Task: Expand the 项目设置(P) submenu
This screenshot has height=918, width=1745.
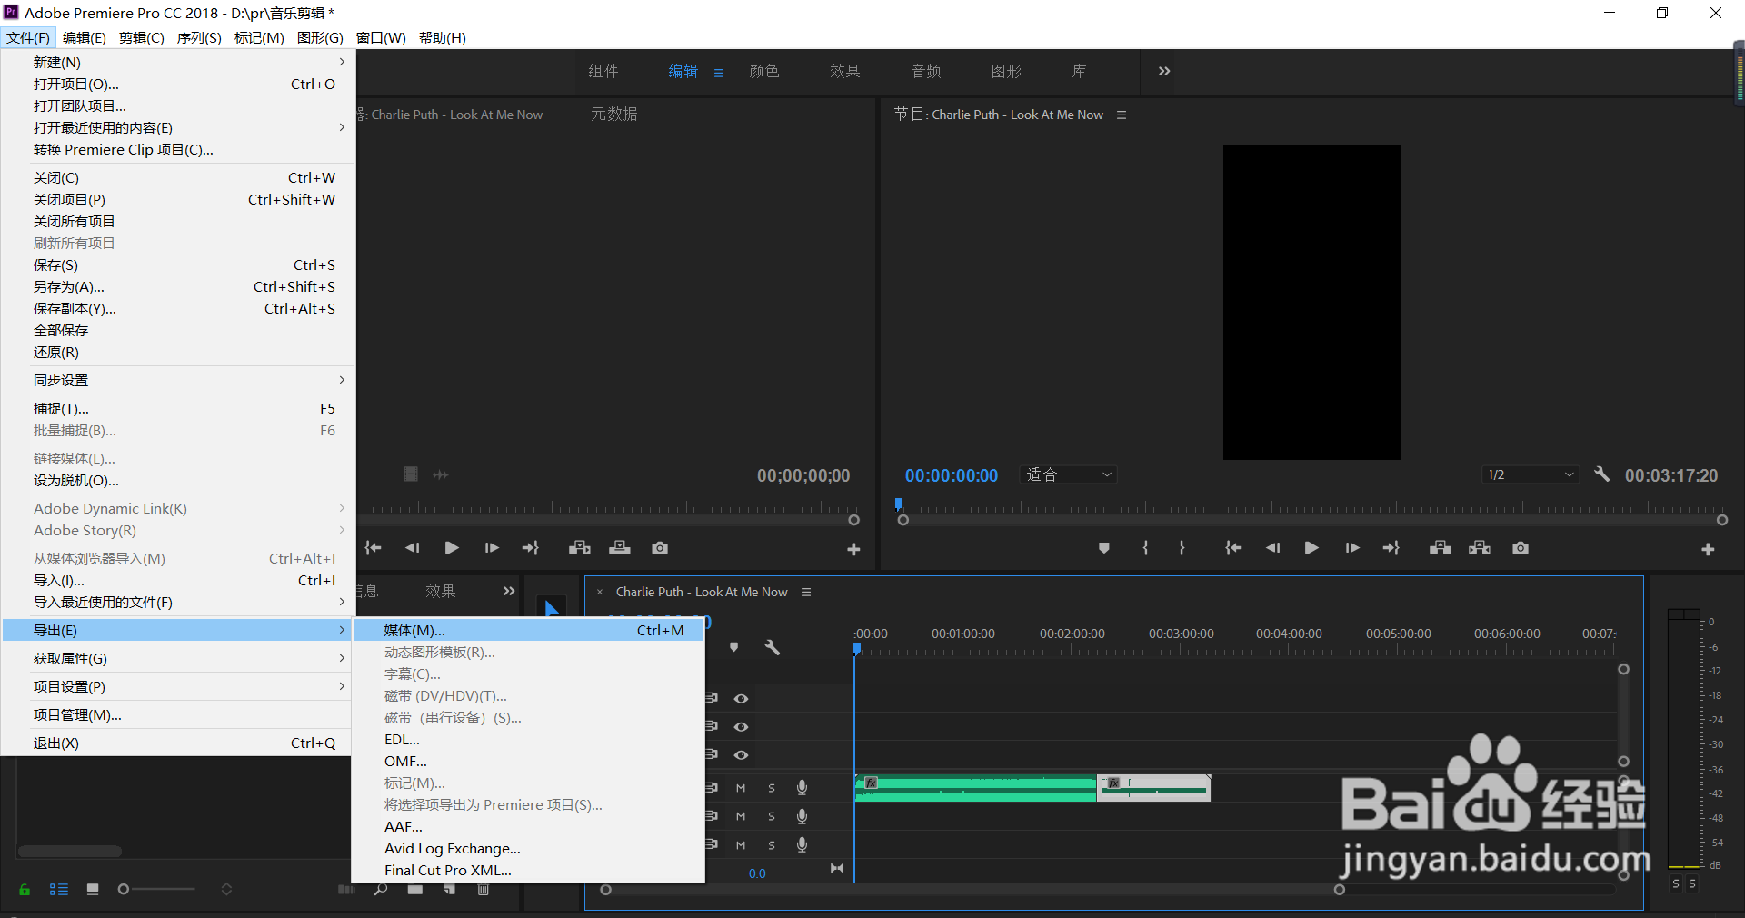Action: point(178,686)
